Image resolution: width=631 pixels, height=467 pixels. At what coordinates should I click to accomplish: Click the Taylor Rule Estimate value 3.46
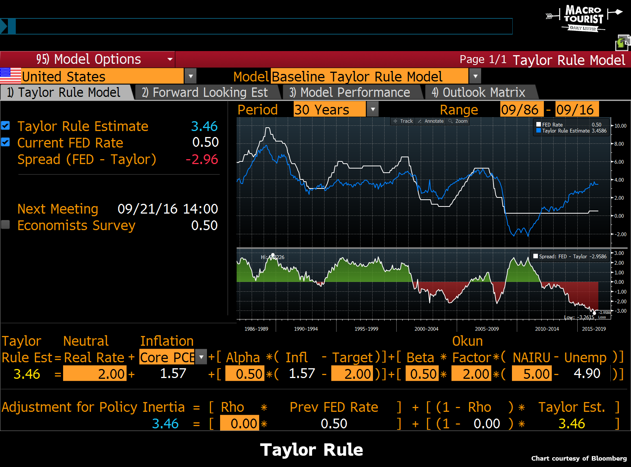[x=204, y=126]
